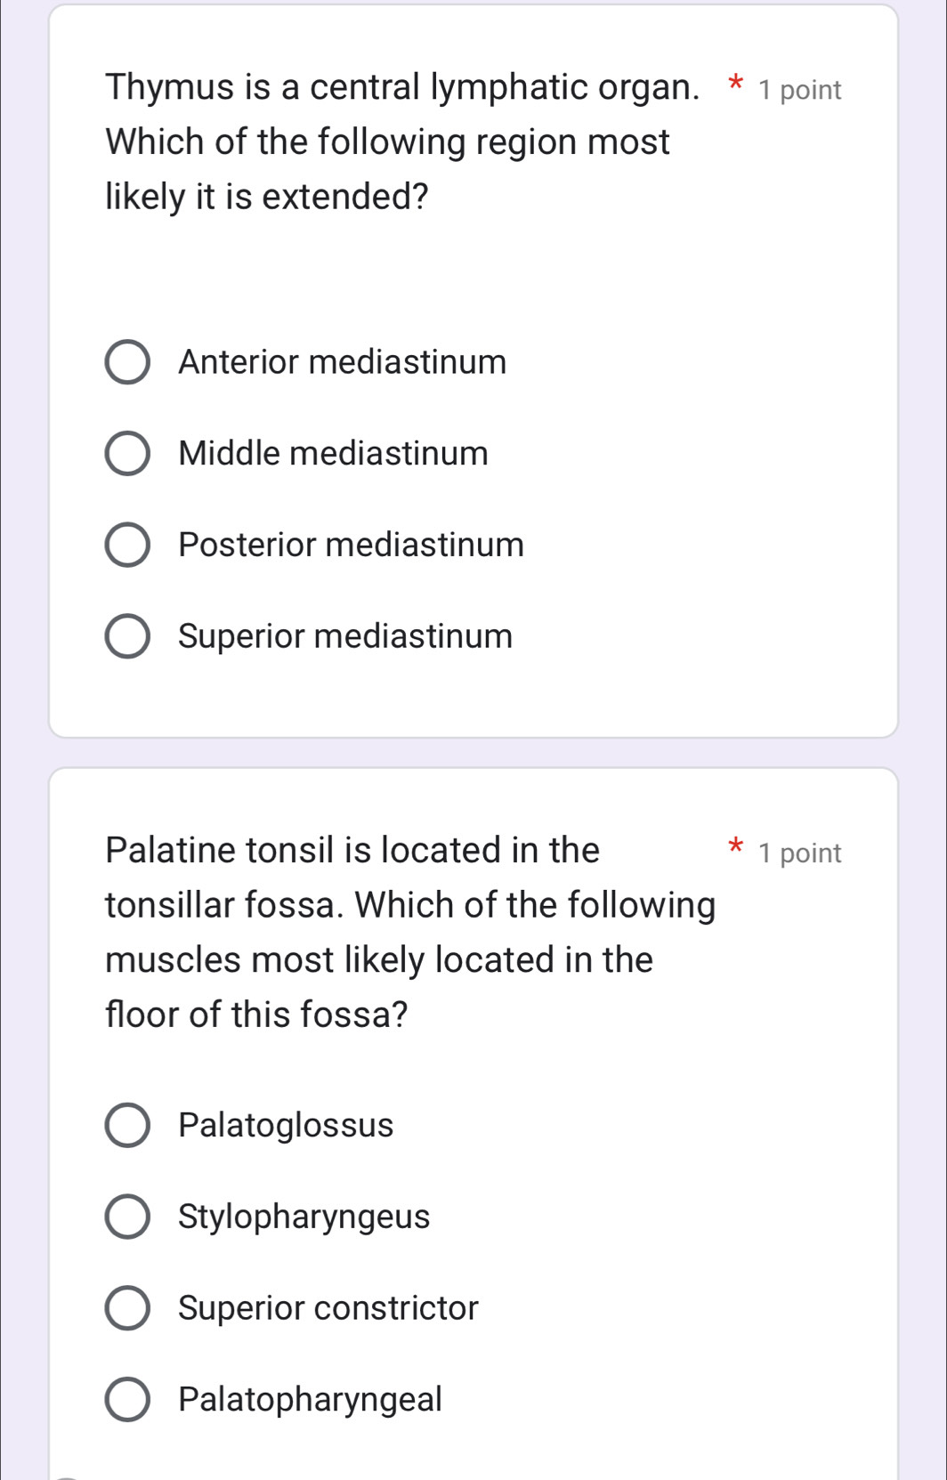This screenshot has width=947, height=1480.
Task: Click the 'Palatopharyngeal' option label text
Action: (x=310, y=1400)
